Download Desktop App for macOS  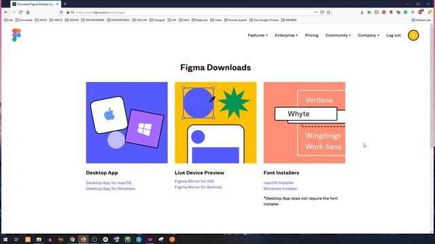109,183
